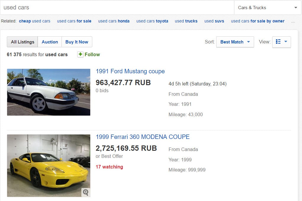Click the used cars toyota related link

coord(152,21)
